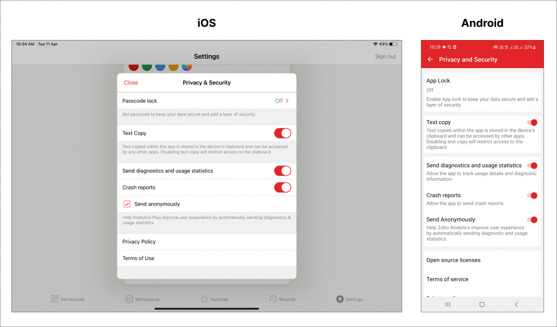Tap the Android back arrow in the header
This screenshot has height=327, width=557.
pyautogui.click(x=430, y=60)
